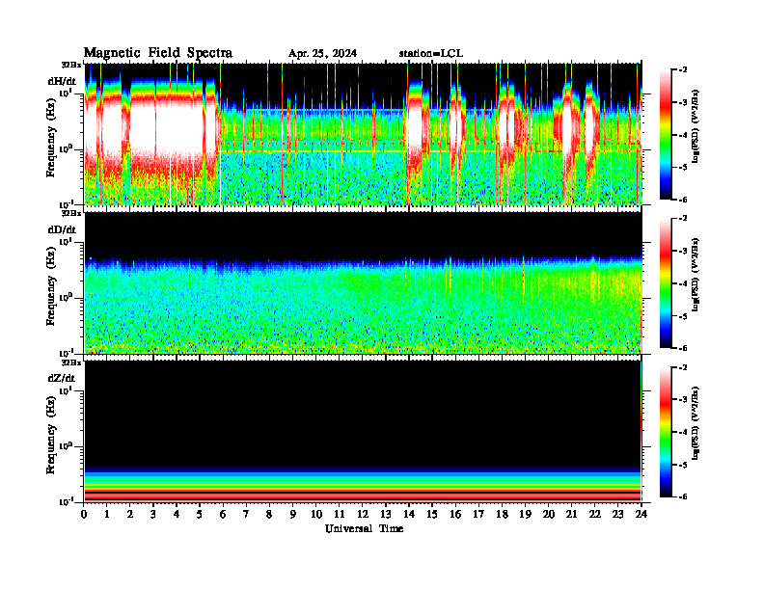764x590 pixels.
Task: Click the -3 tick on dZ/dt color bar
Action: pyautogui.click(x=683, y=400)
